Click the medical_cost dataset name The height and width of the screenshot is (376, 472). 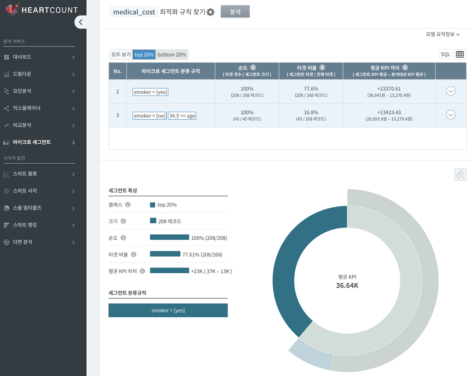click(134, 12)
